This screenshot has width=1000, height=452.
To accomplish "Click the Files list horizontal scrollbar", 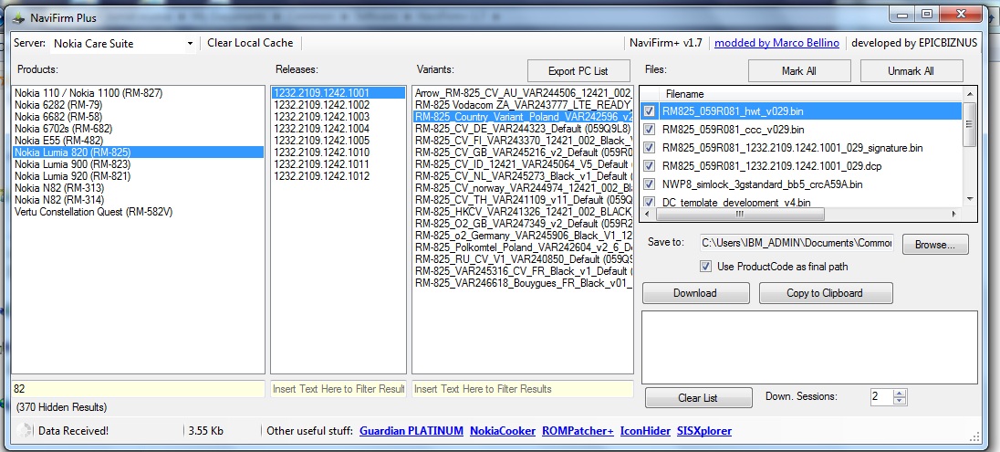I will (x=740, y=215).
